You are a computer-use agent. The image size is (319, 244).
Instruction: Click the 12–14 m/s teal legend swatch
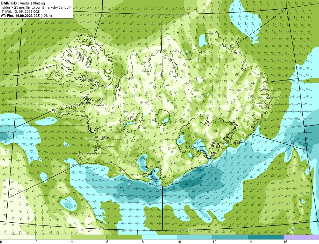[x=230, y=237]
